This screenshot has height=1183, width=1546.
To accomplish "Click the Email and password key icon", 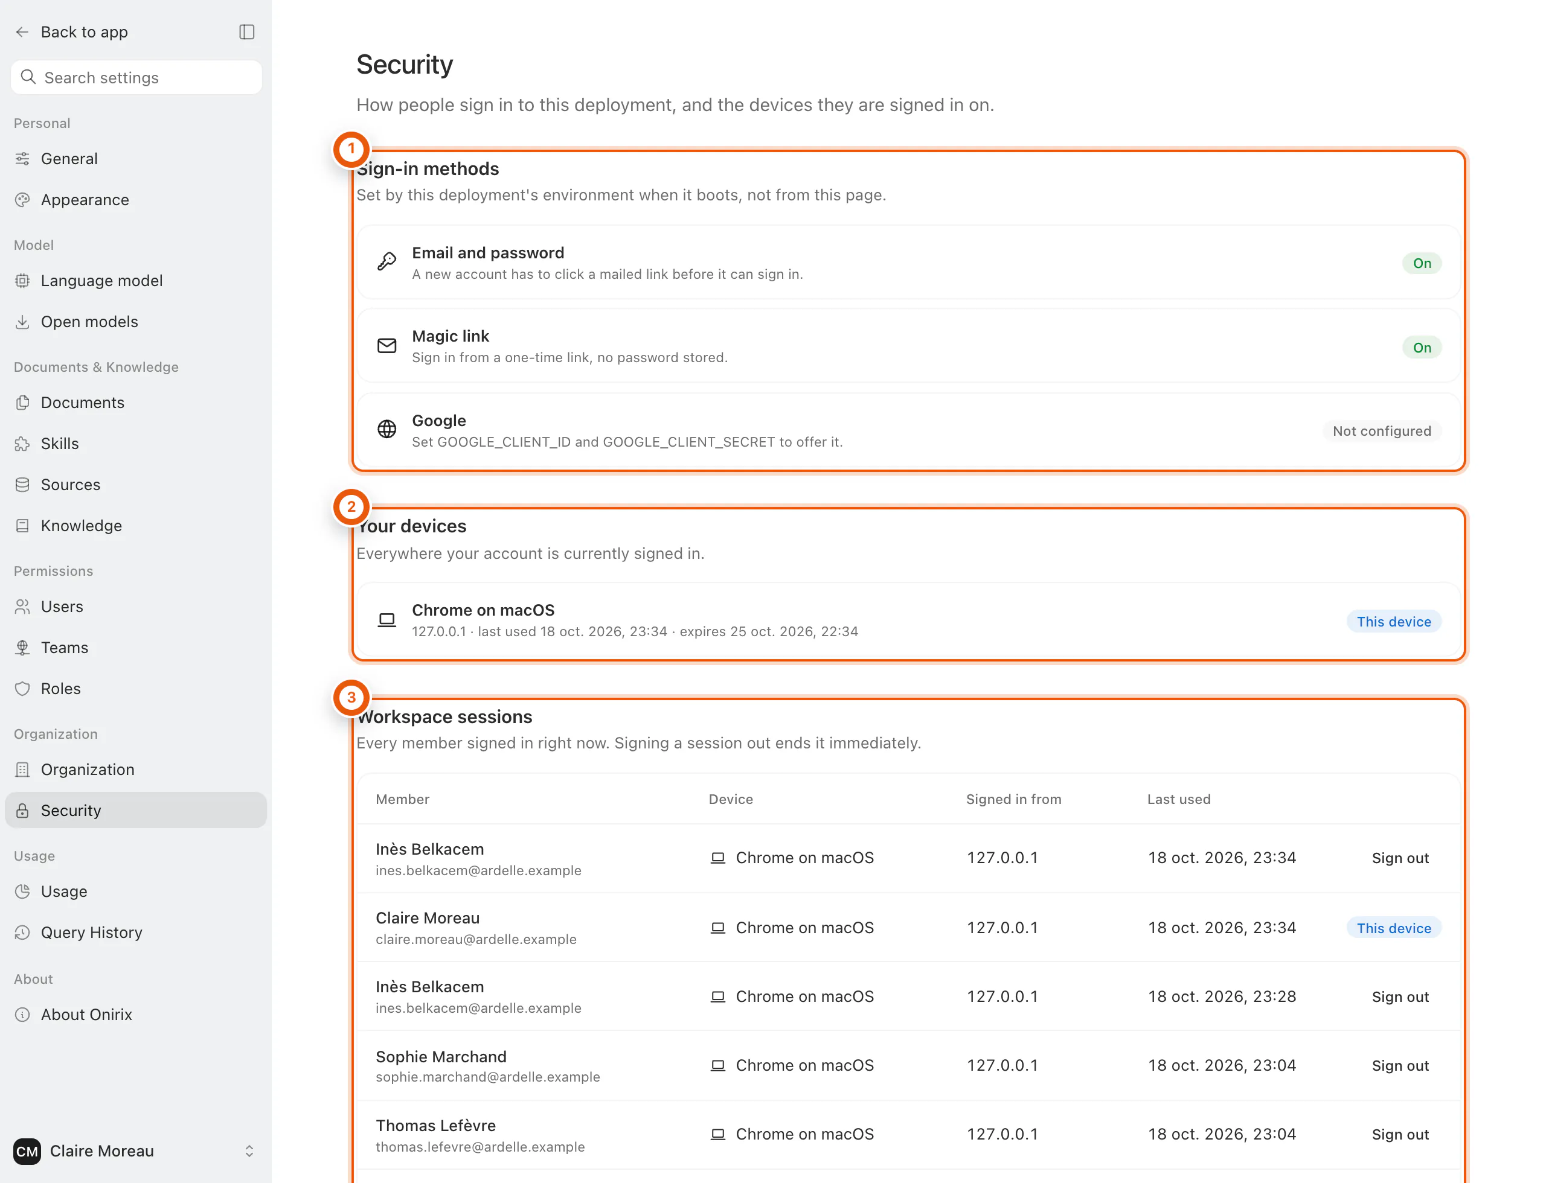I will (x=387, y=262).
